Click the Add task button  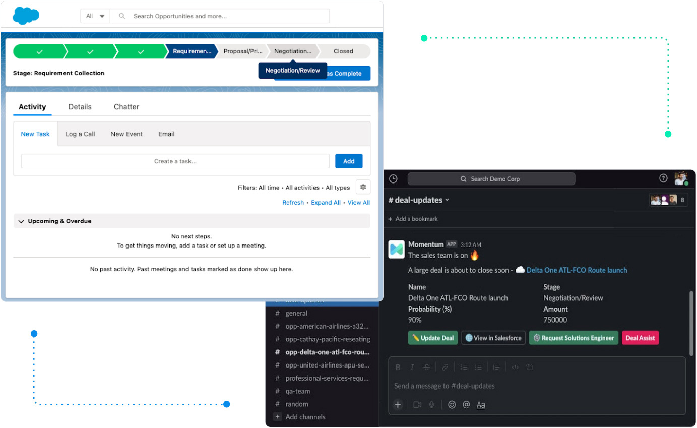(349, 161)
